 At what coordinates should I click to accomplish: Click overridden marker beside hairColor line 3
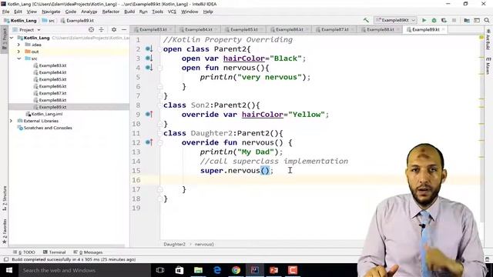[x=149, y=58]
